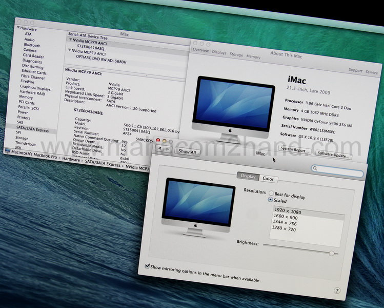Select Storage in hardware sidebar
Image resolution: width=384 pixels, height=308 pixels.
tap(22, 138)
